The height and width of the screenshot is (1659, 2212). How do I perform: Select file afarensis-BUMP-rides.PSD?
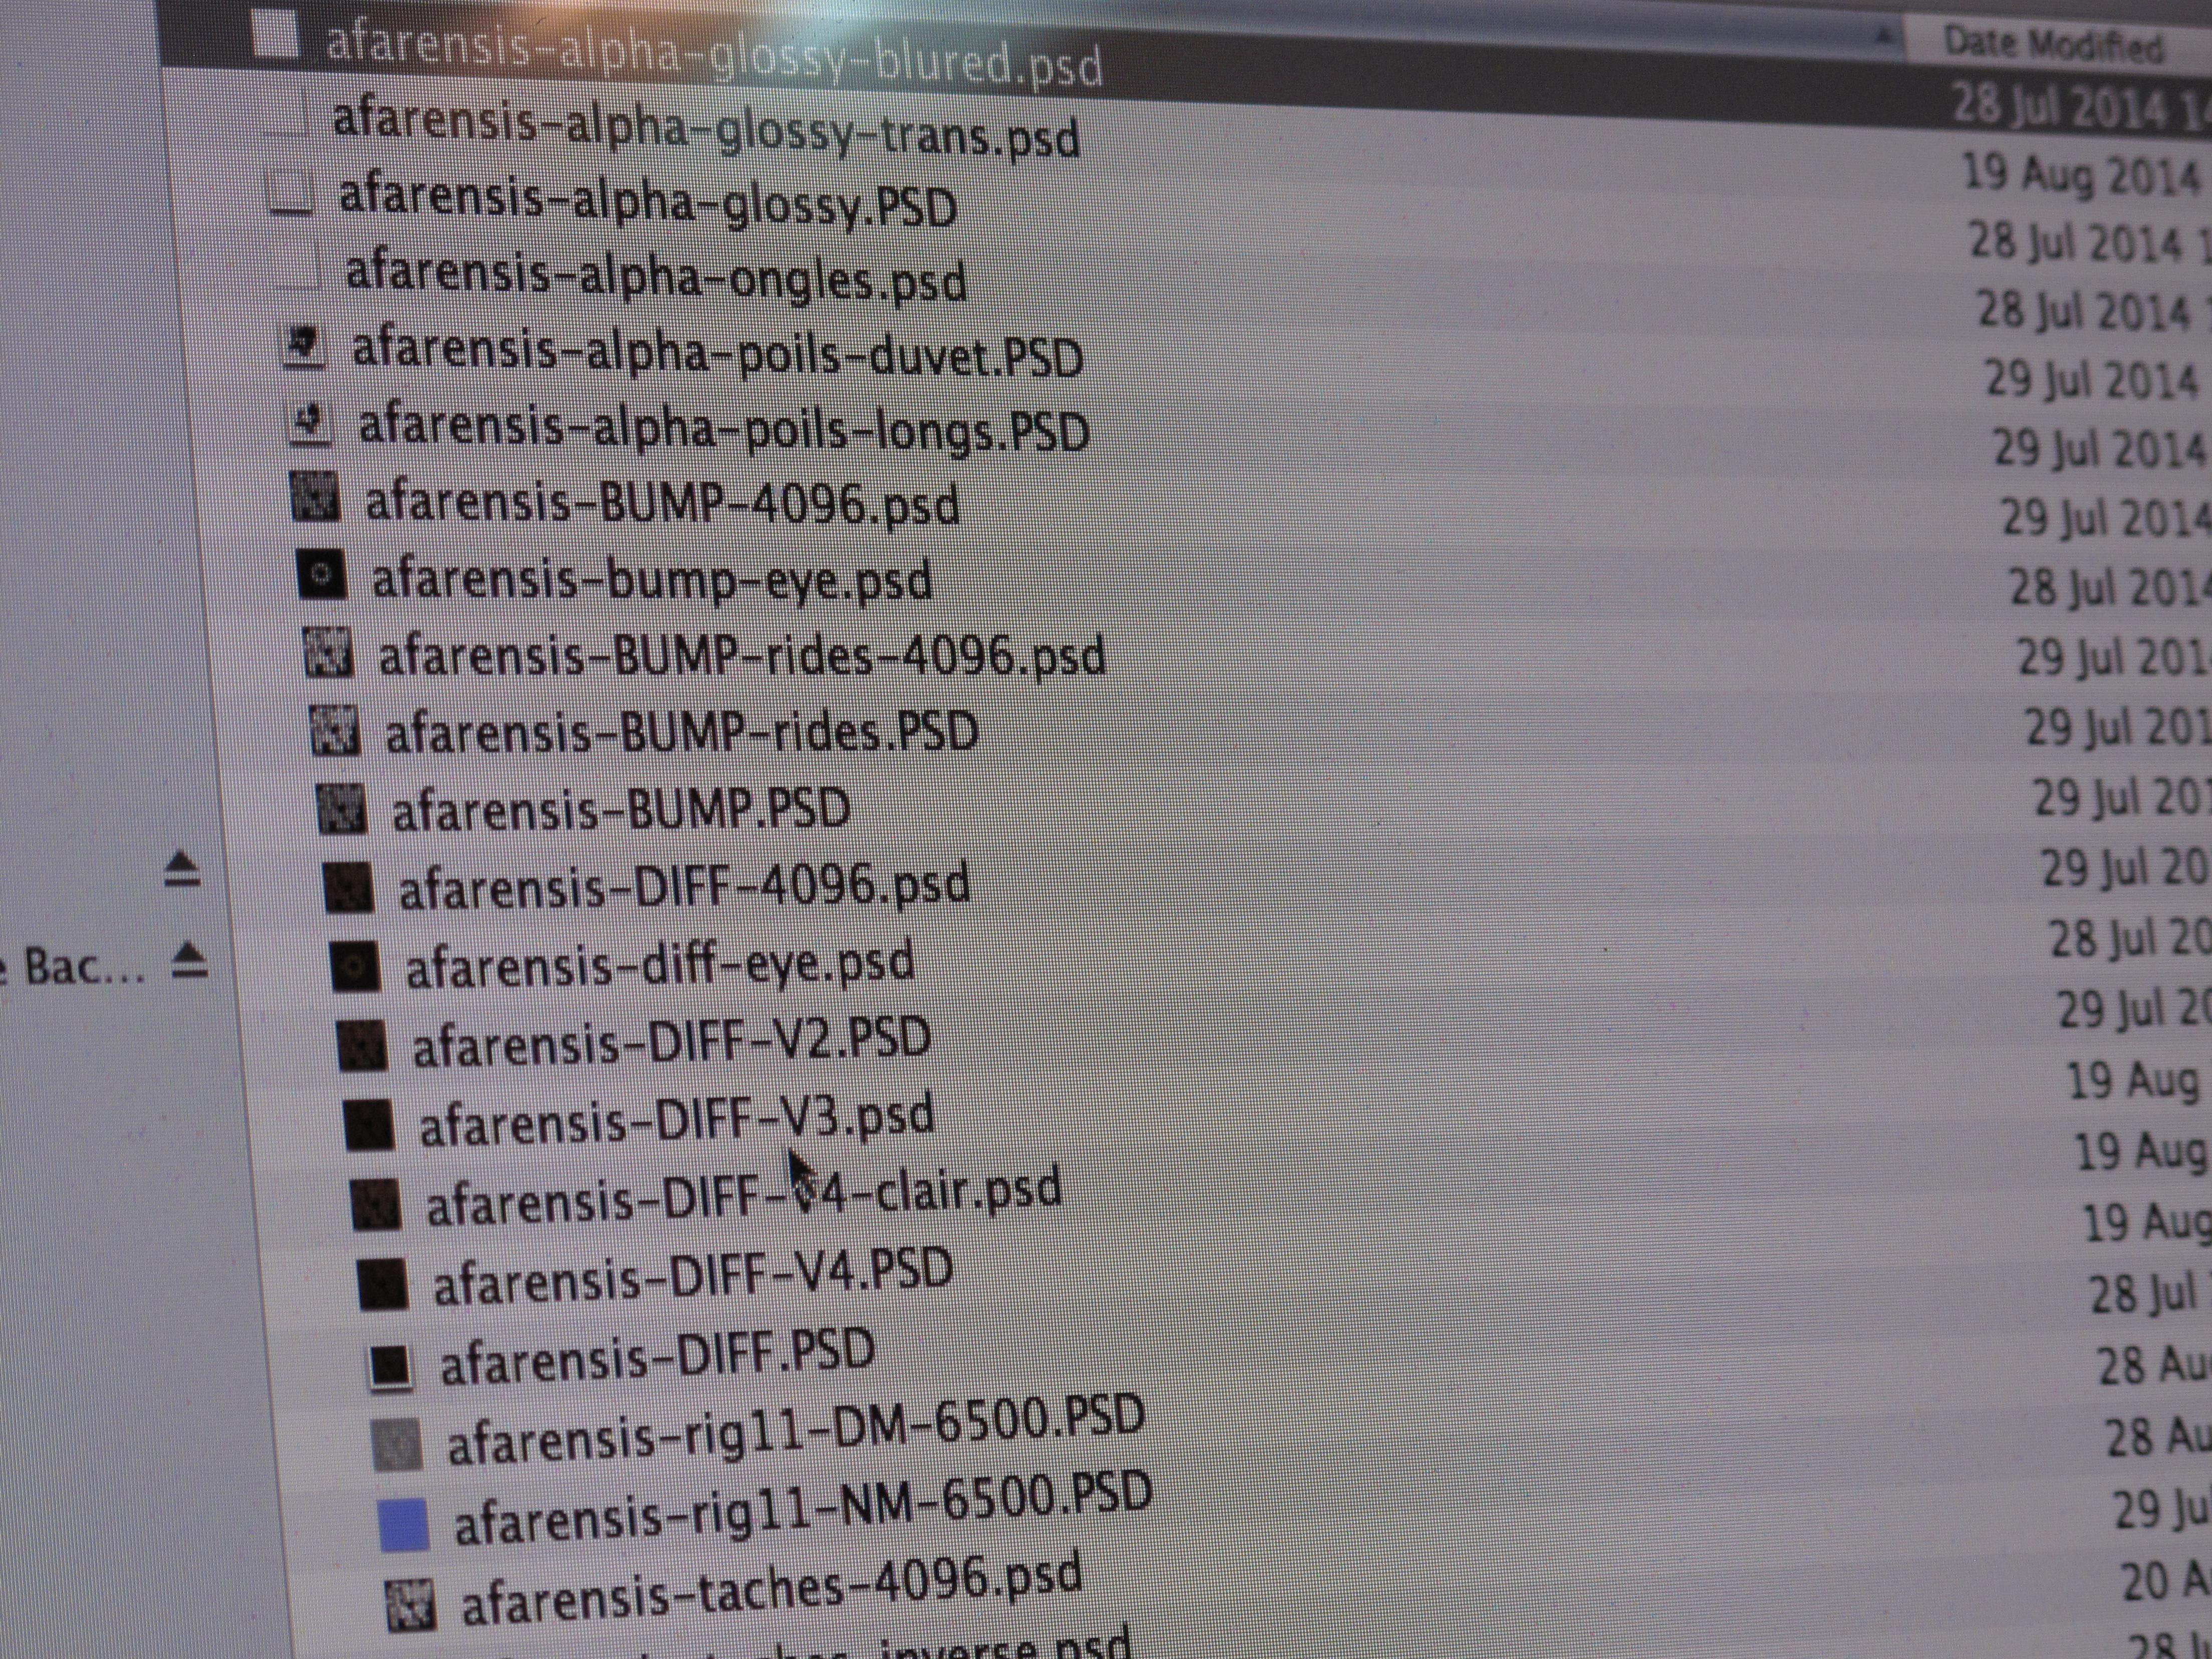point(682,732)
